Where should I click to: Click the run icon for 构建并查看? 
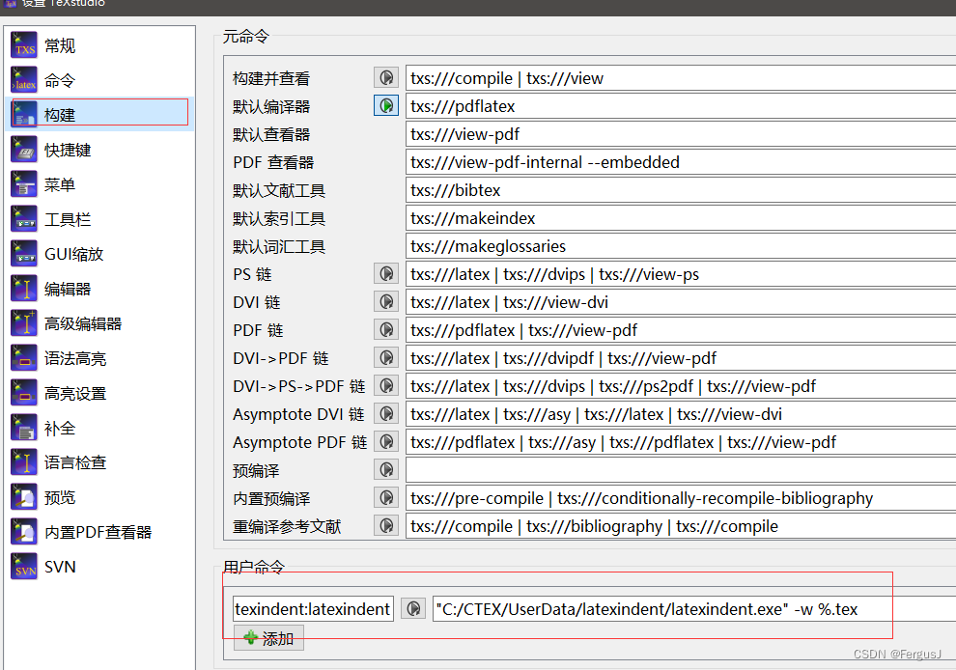click(386, 77)
